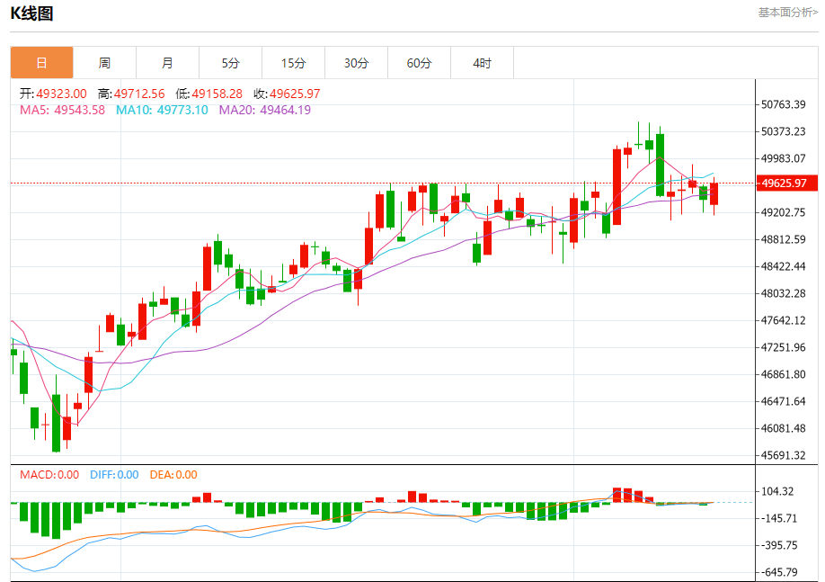Click the MA10 indicator label
The height and width of the screenshot is (582, 825).
coord(162,110)
